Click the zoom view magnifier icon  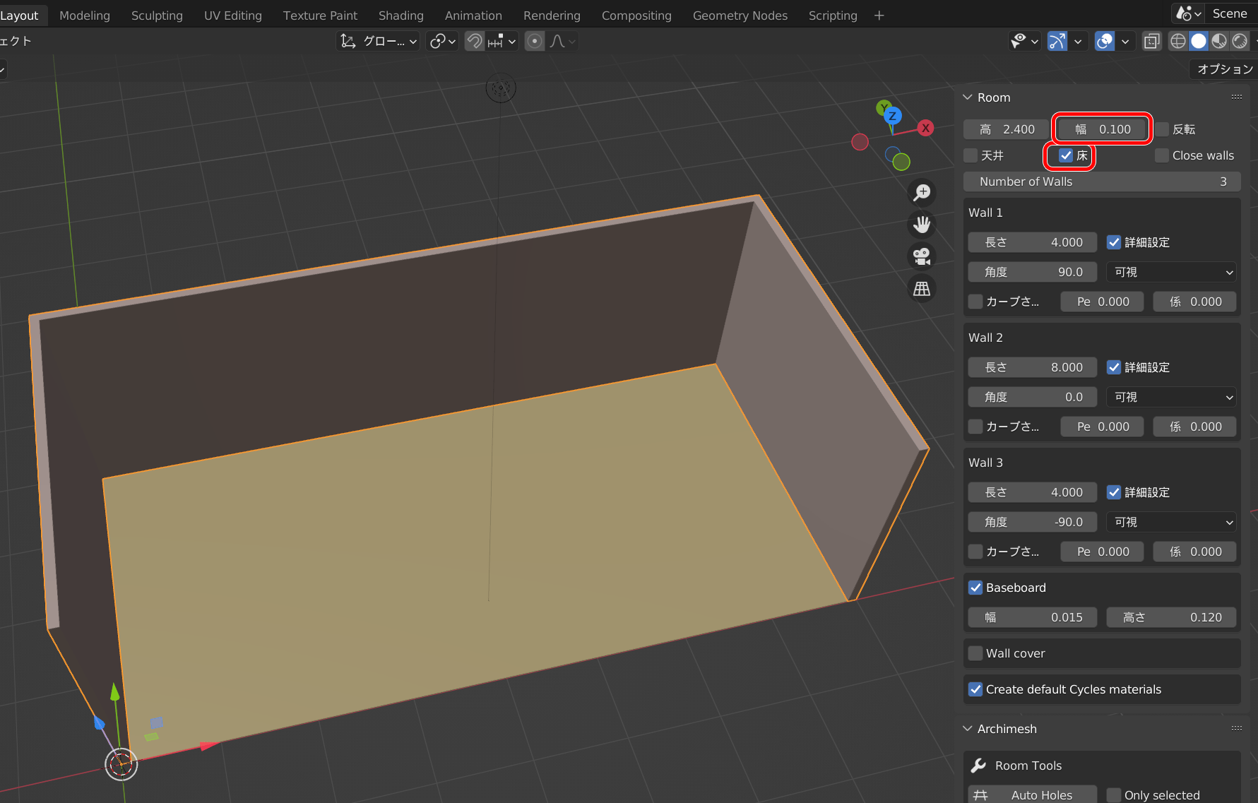click(922, 192)
